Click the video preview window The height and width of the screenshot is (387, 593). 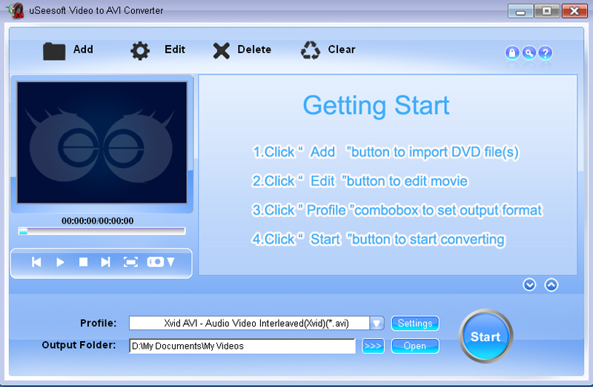(102, 143)
